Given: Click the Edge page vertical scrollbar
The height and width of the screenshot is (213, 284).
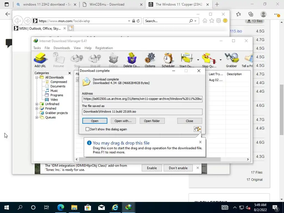Looking at the screenshot, I should tap(282, 110).
